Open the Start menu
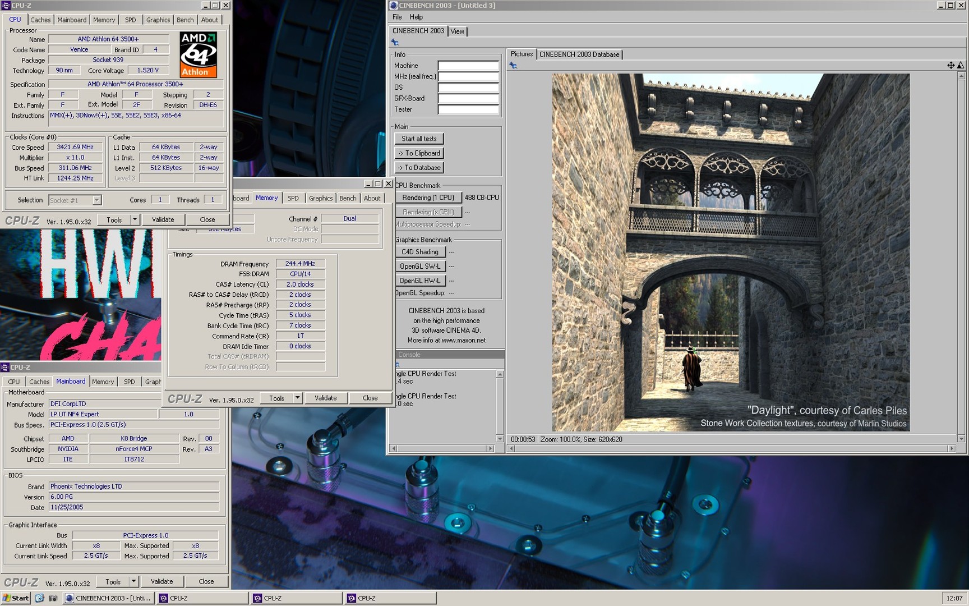Screen dimensions: 969x606 [x=16, y=598]
